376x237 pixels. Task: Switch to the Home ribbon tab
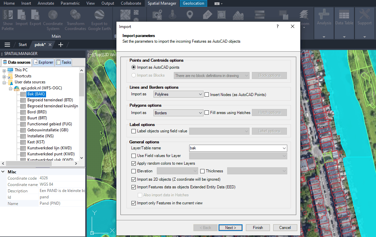point(9,3)
